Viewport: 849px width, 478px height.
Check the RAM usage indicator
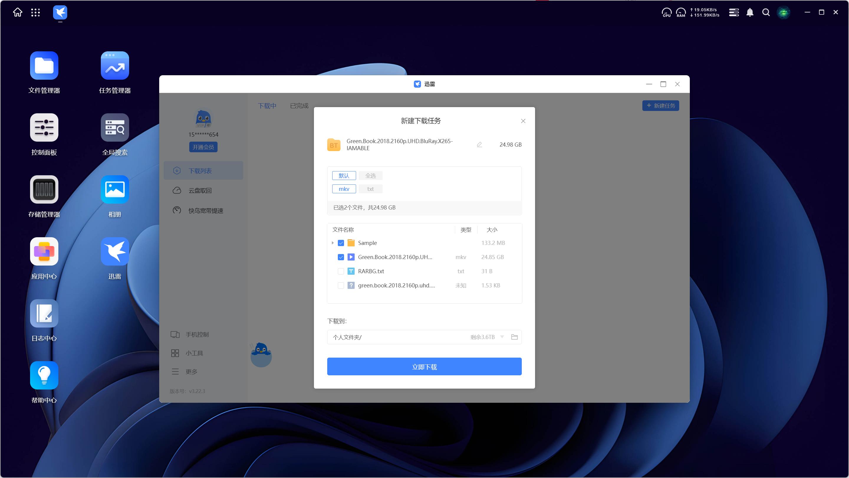tap(681, 12)
